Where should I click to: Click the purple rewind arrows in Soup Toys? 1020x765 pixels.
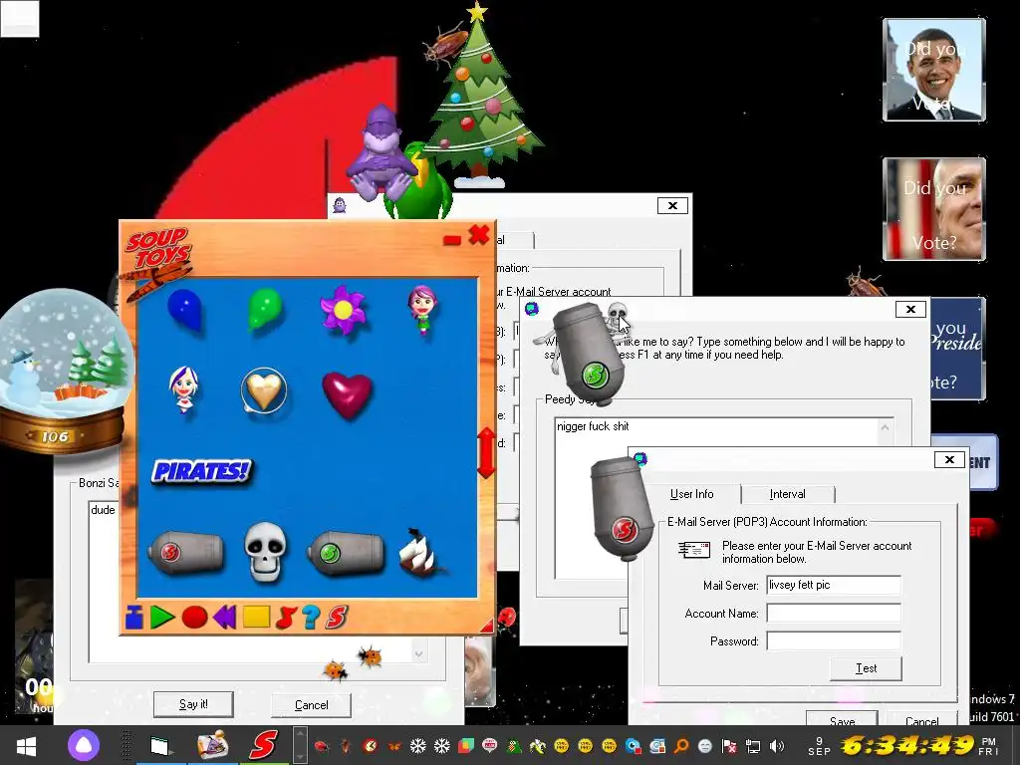(x=224, y=617)
